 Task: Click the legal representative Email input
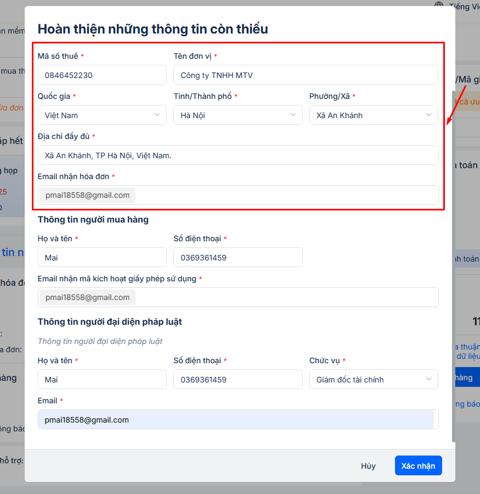point(236,420)
